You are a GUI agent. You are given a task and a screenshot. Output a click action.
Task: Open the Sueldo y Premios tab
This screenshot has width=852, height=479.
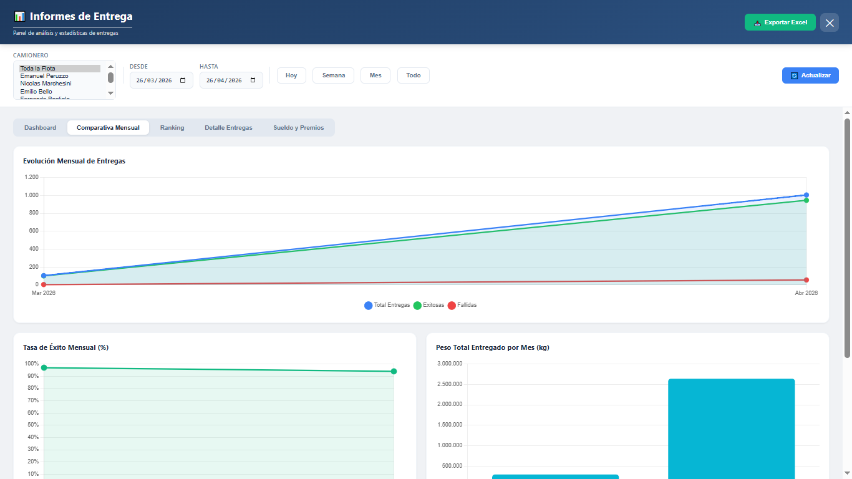click(299, 127)
